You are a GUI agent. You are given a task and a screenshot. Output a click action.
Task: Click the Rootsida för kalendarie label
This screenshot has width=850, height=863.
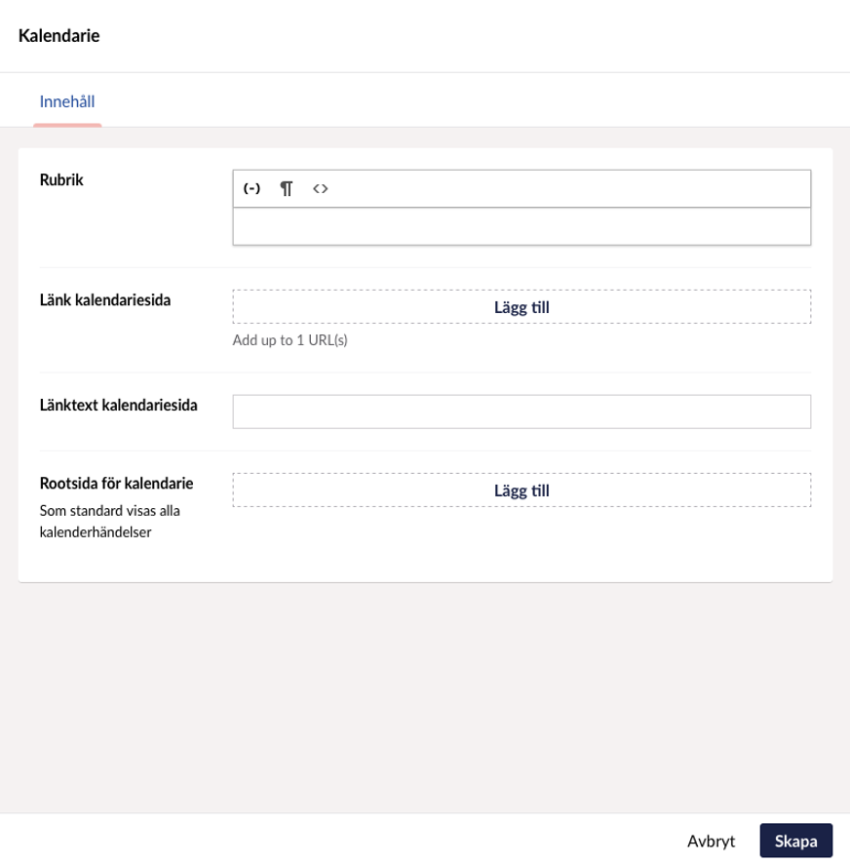[116, 484]
